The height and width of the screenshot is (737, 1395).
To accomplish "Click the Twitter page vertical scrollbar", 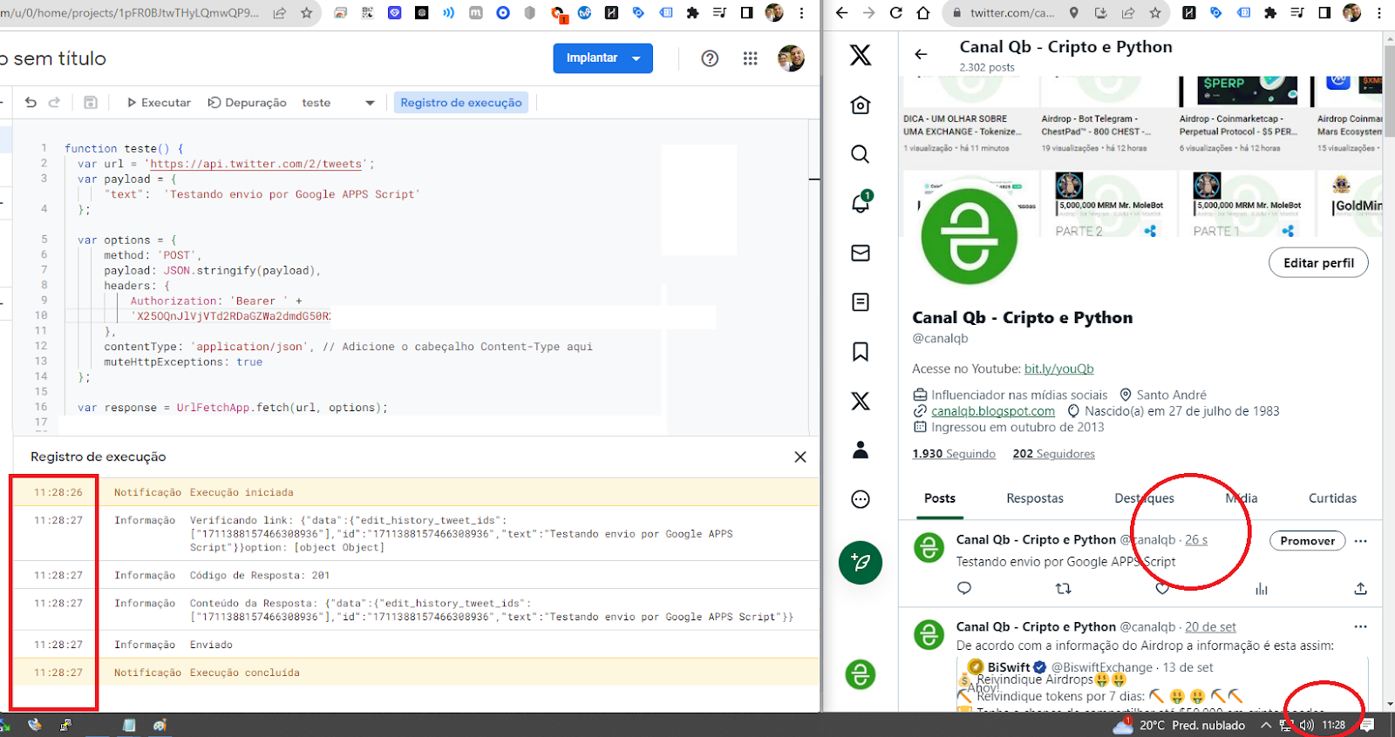I will tap(1389, 91).
